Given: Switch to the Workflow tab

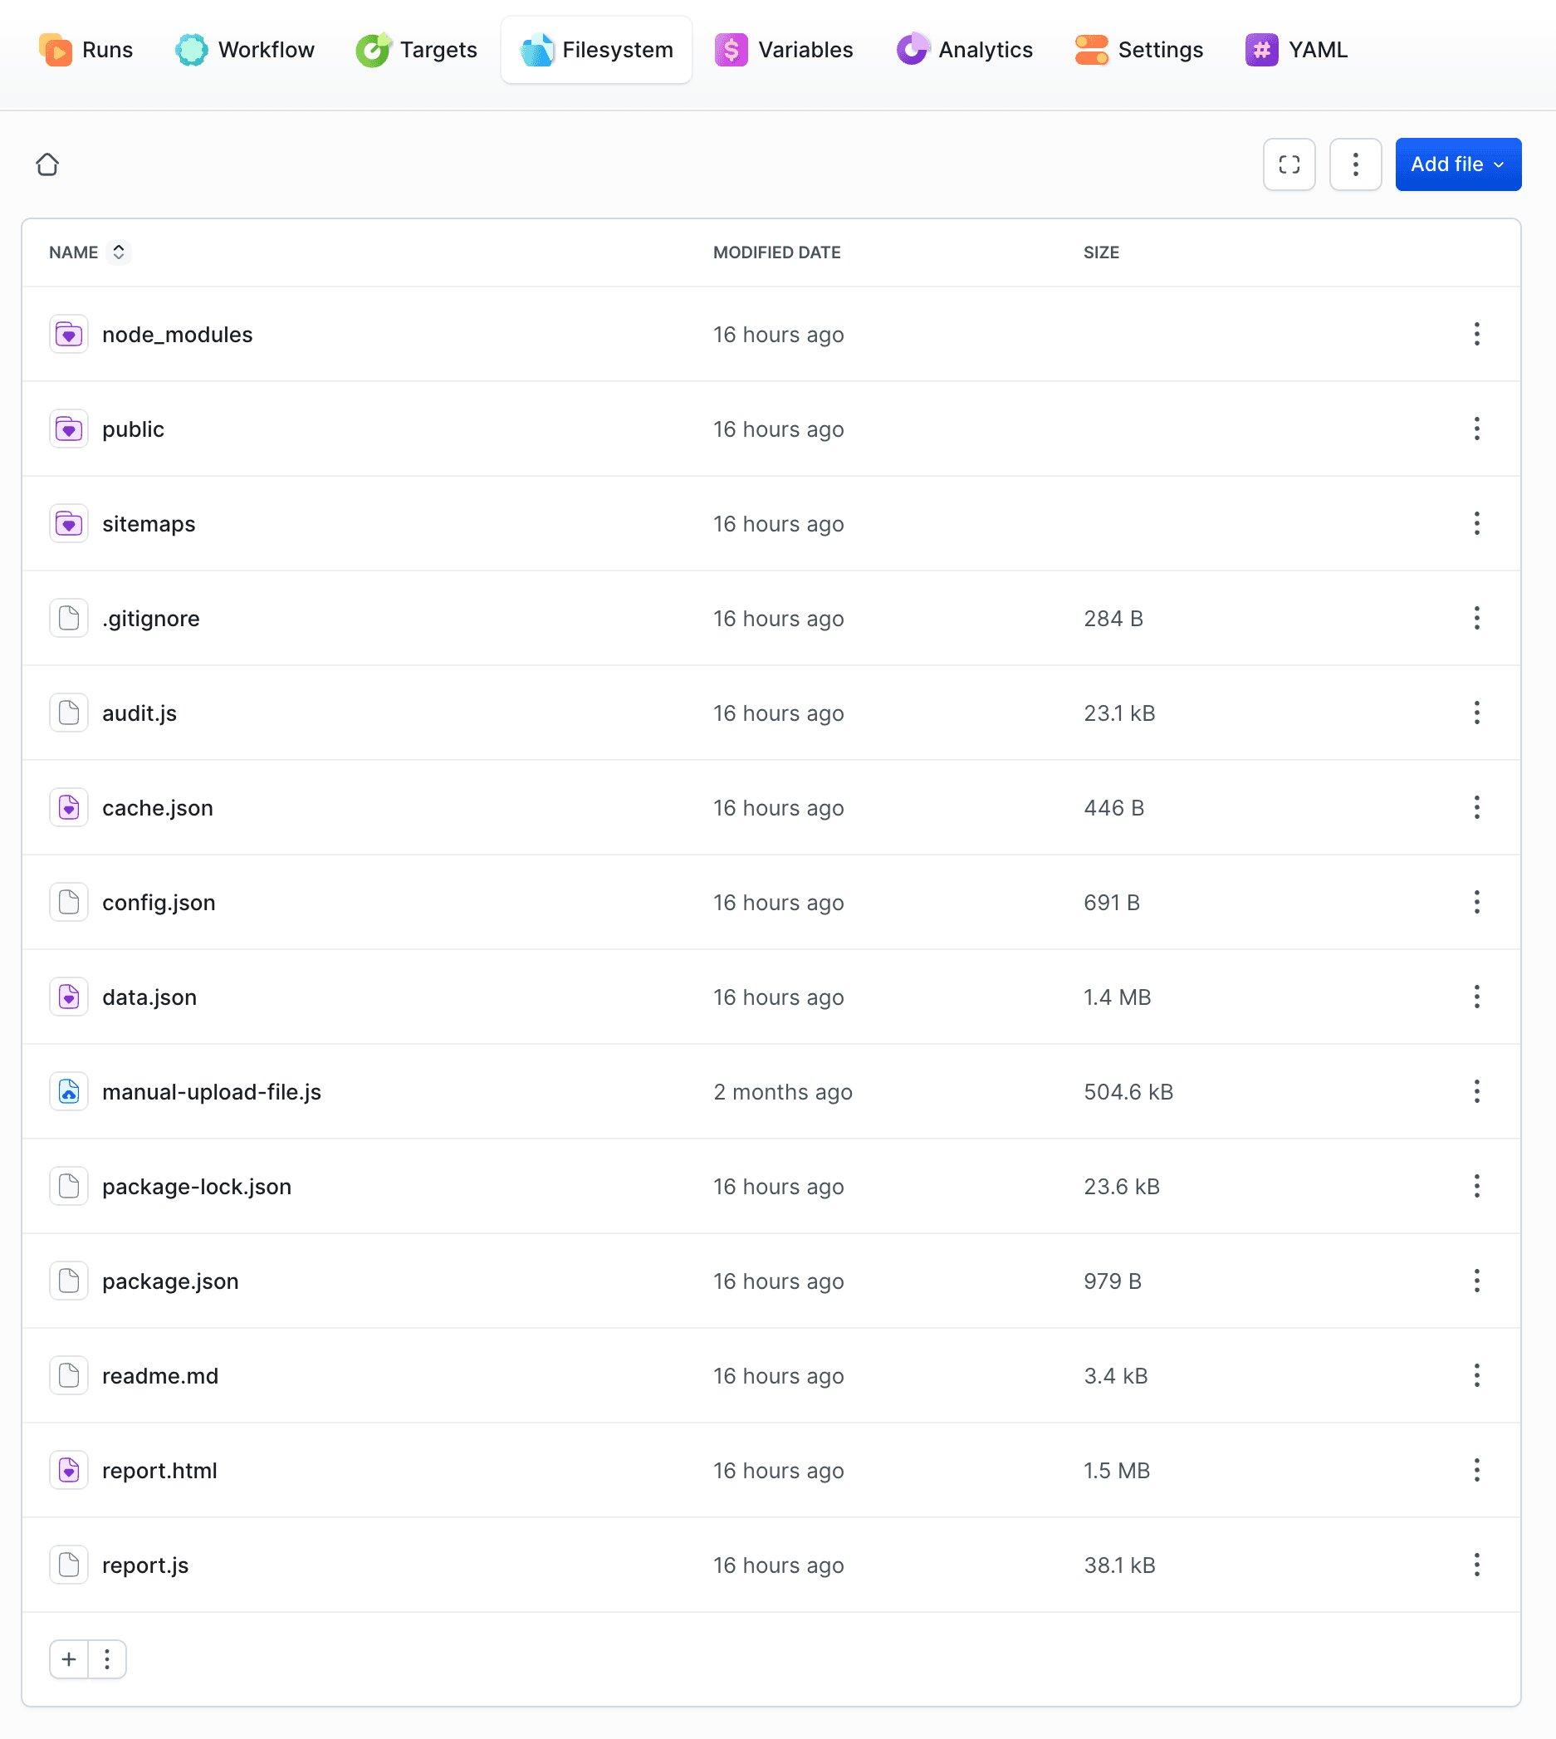Looking at the screenshot, I should 246,50.
